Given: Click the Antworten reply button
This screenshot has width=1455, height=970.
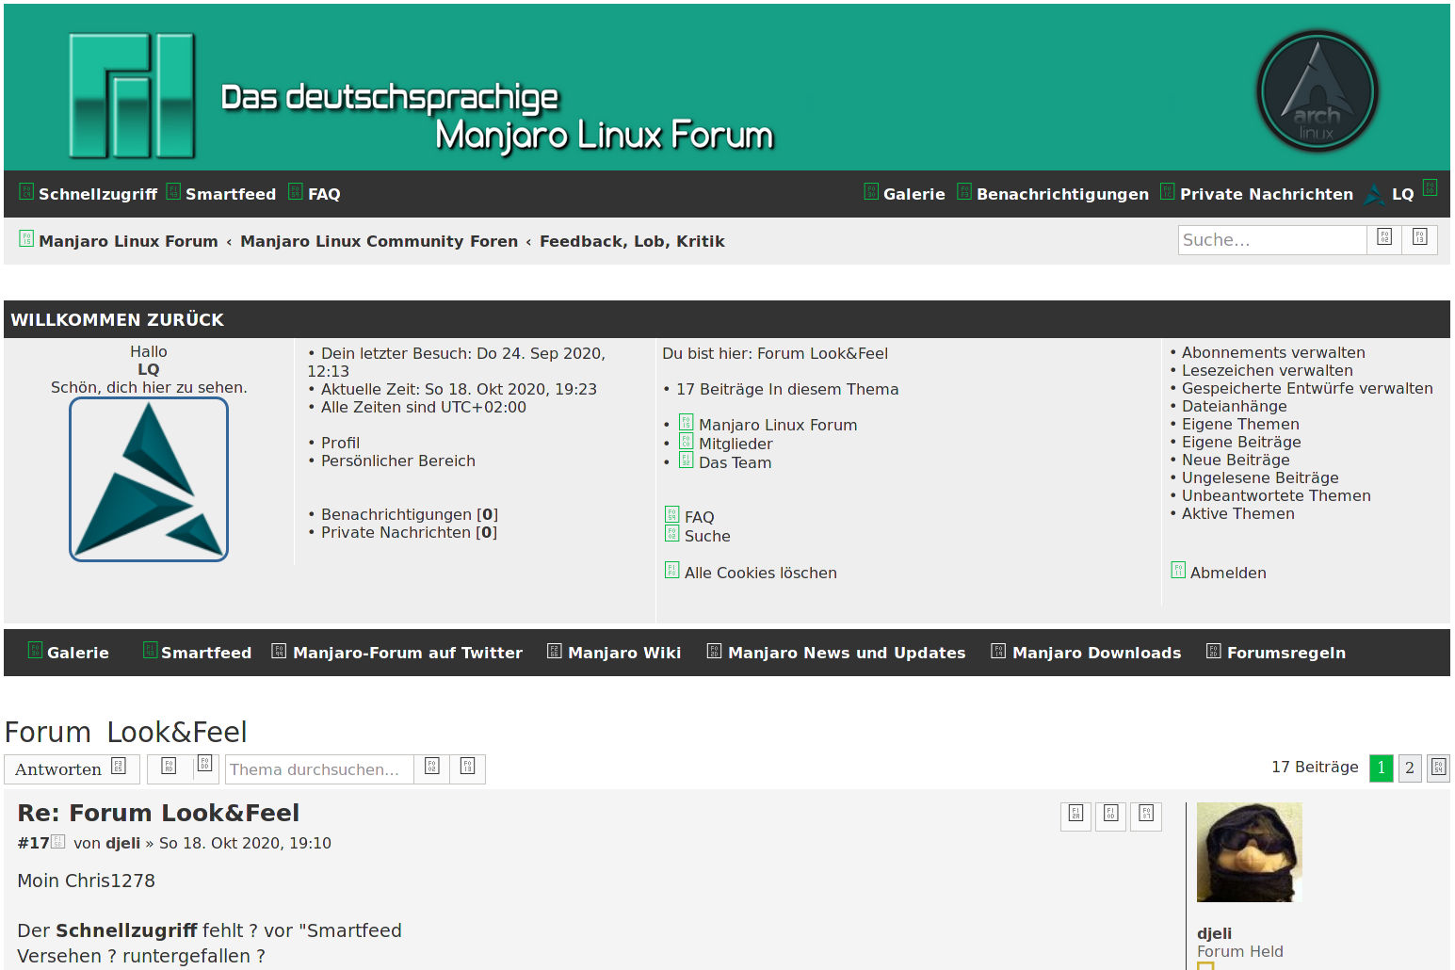Looking at the screenshot, I should click(72, 768).
